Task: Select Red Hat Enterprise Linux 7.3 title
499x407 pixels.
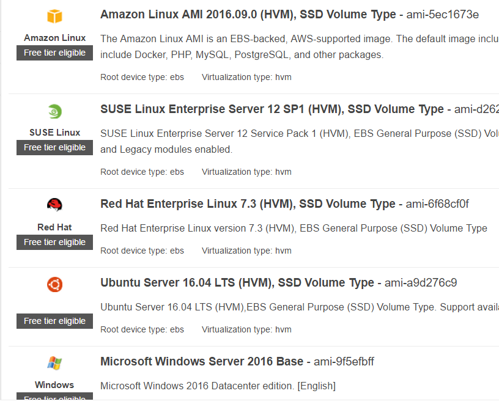Action: point(248,204)
